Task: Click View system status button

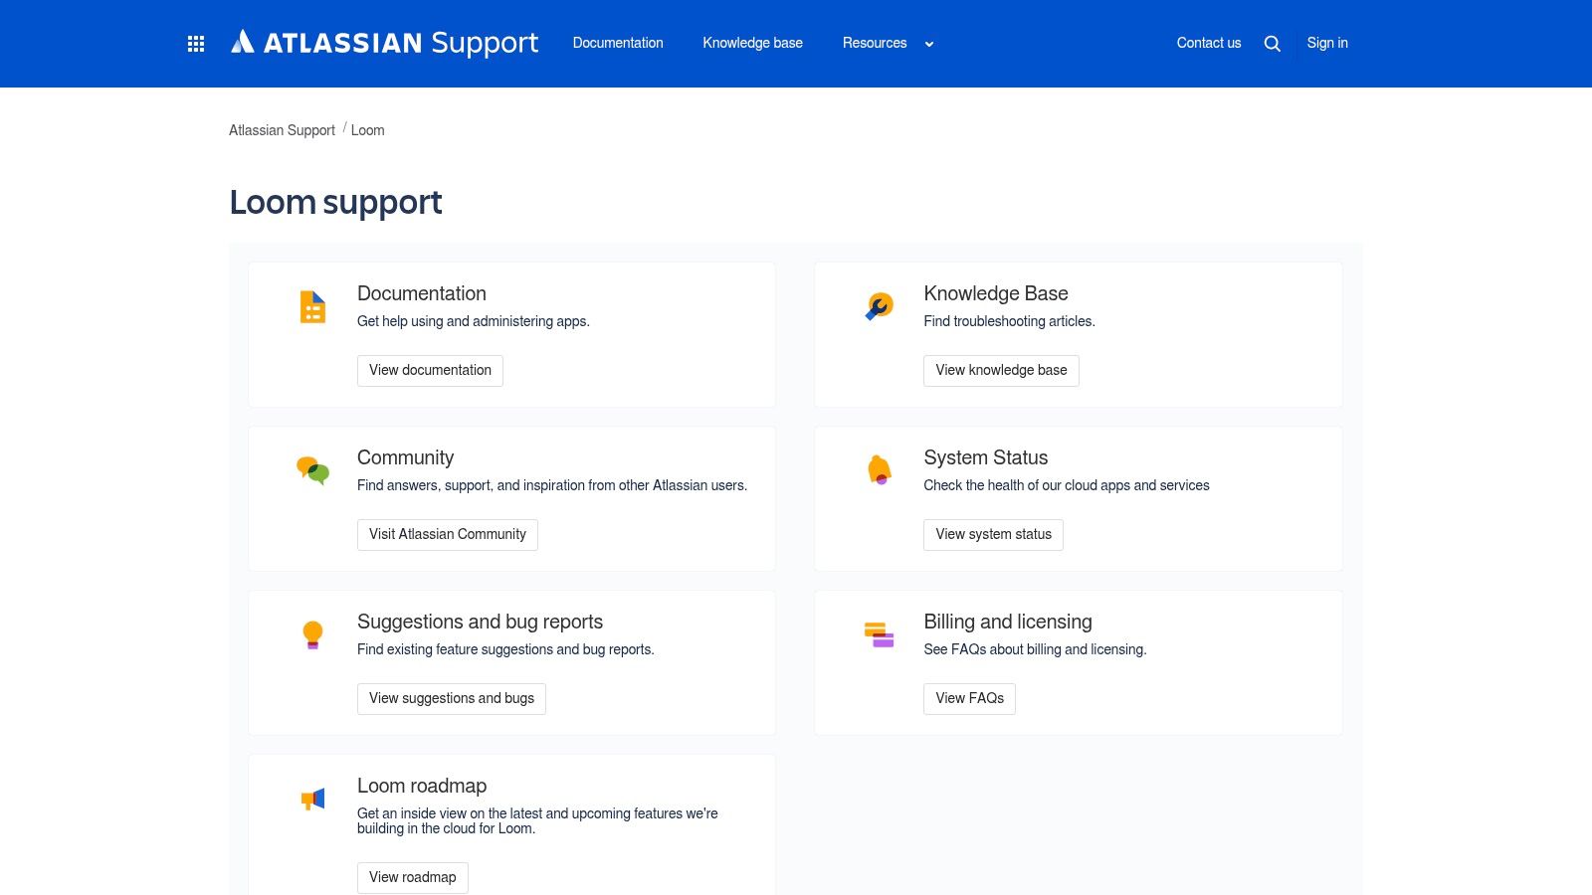Action: point(993,534)
